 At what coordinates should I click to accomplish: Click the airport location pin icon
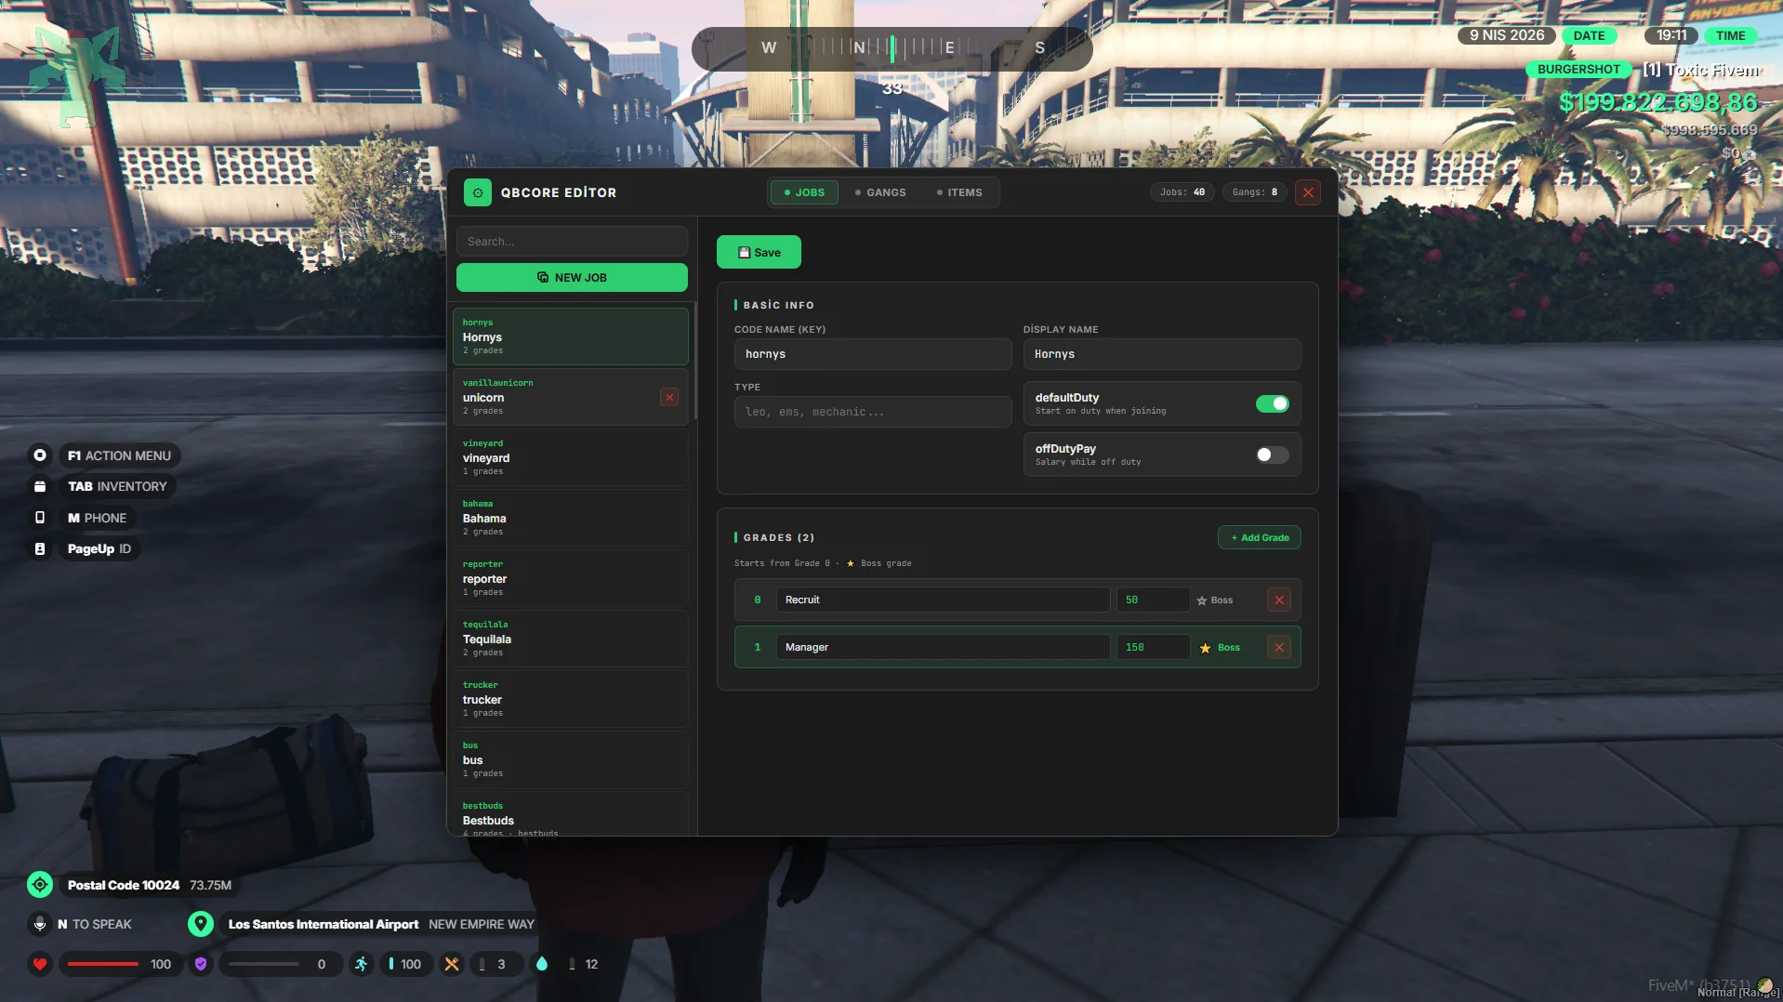coord(201,924)
